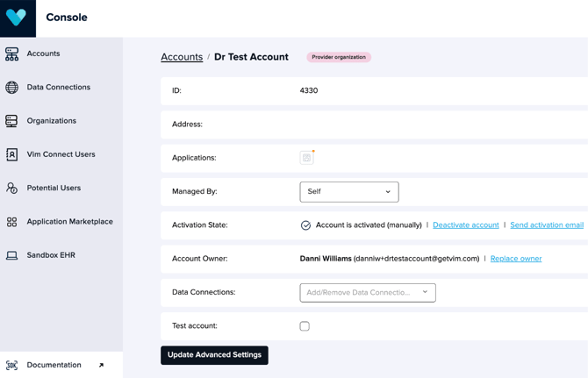Open the Organizations server icon
The height and width of the screenshot is (378, 588).
point(11,121)
